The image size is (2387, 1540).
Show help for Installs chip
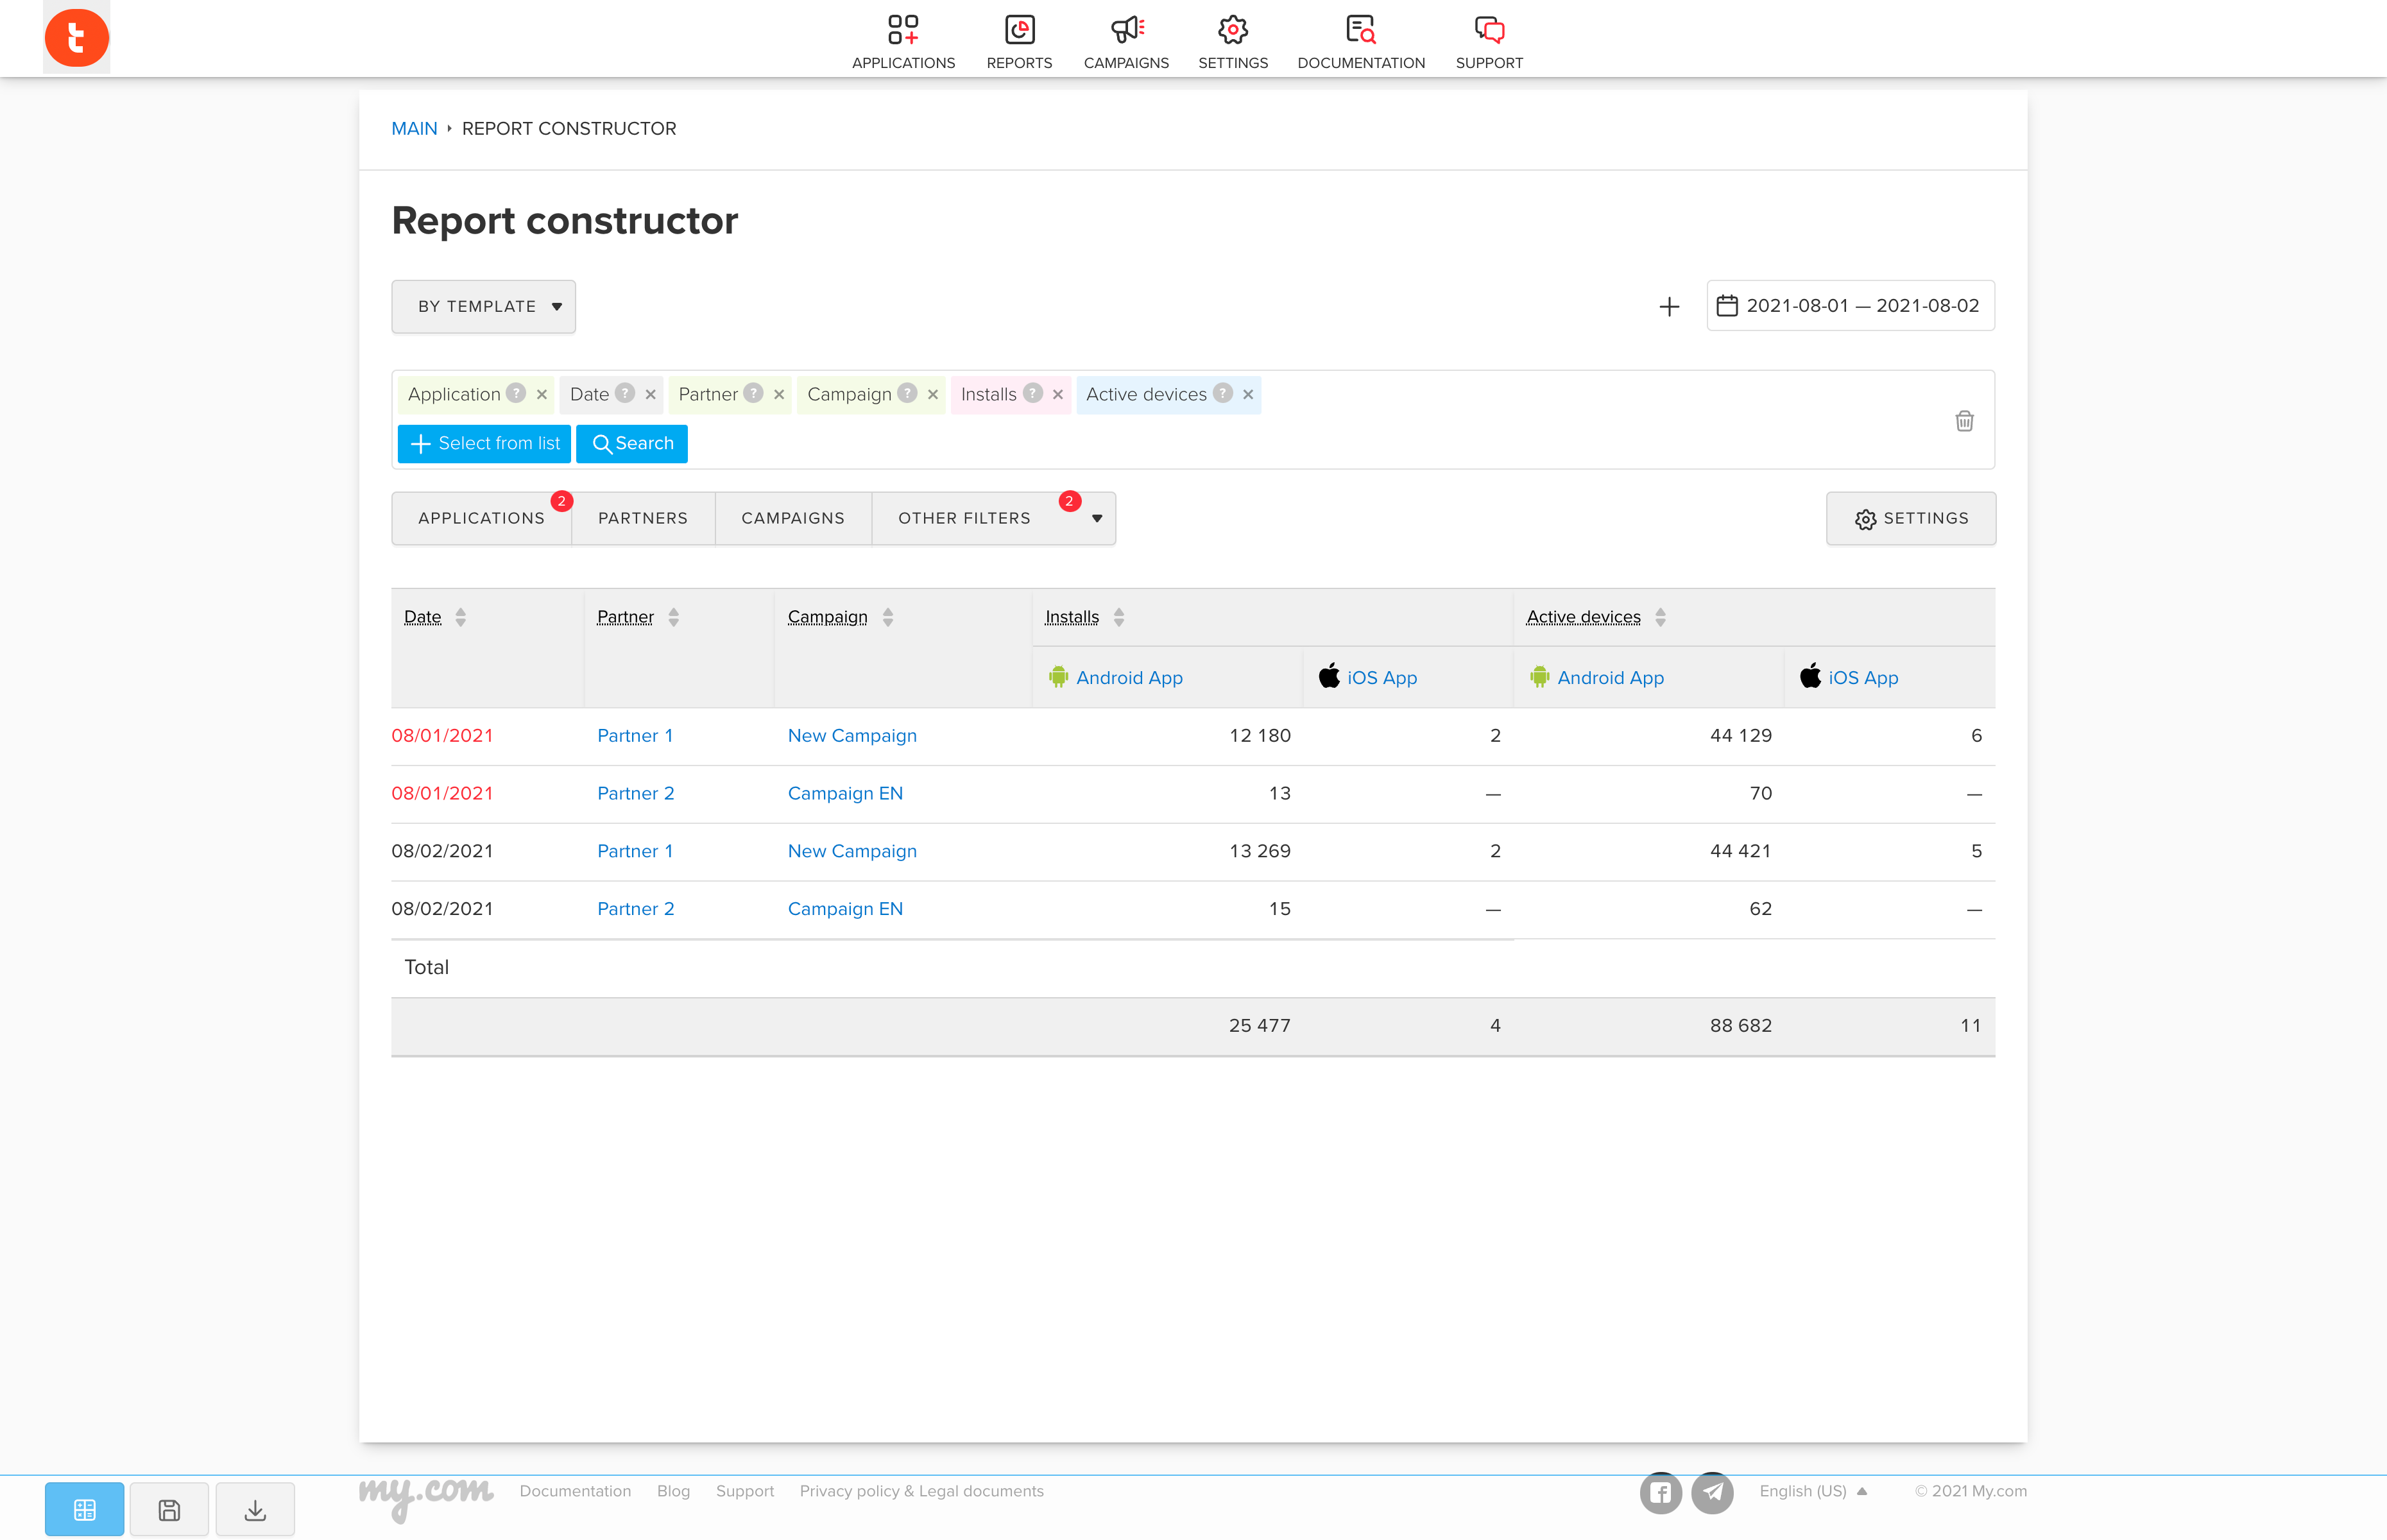coord(1033,393)
